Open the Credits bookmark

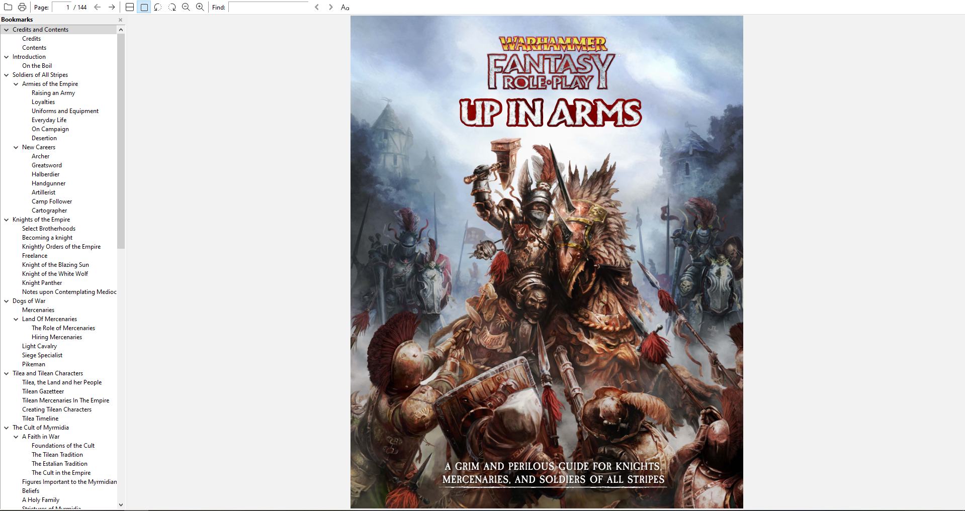[x=31, y=39]
